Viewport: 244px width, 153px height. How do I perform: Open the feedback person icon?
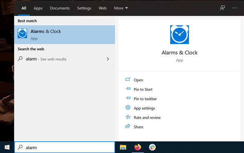[223, 8]
